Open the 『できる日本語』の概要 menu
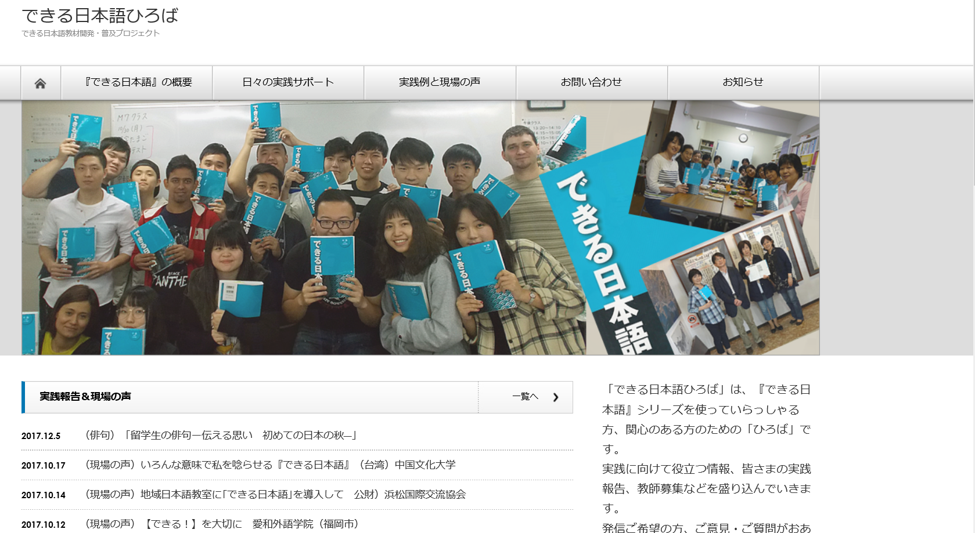 click(x=137, y=82)
